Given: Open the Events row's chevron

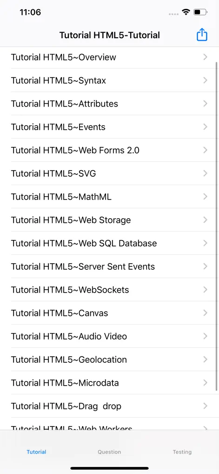Looking at the screenshot, I should 206,127.
